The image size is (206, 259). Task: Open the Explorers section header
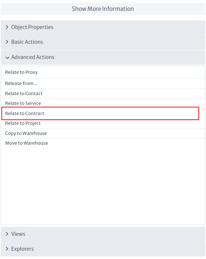pyautogui.click(x=103, y=249)
